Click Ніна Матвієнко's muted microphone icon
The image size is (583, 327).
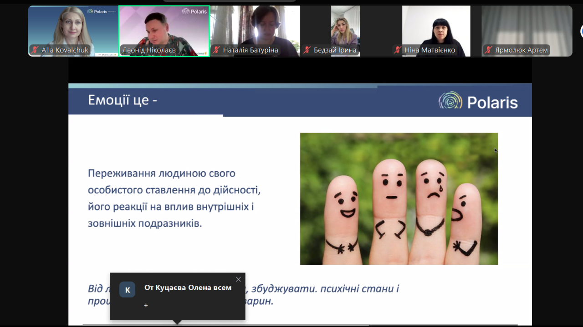coord(398,50)
